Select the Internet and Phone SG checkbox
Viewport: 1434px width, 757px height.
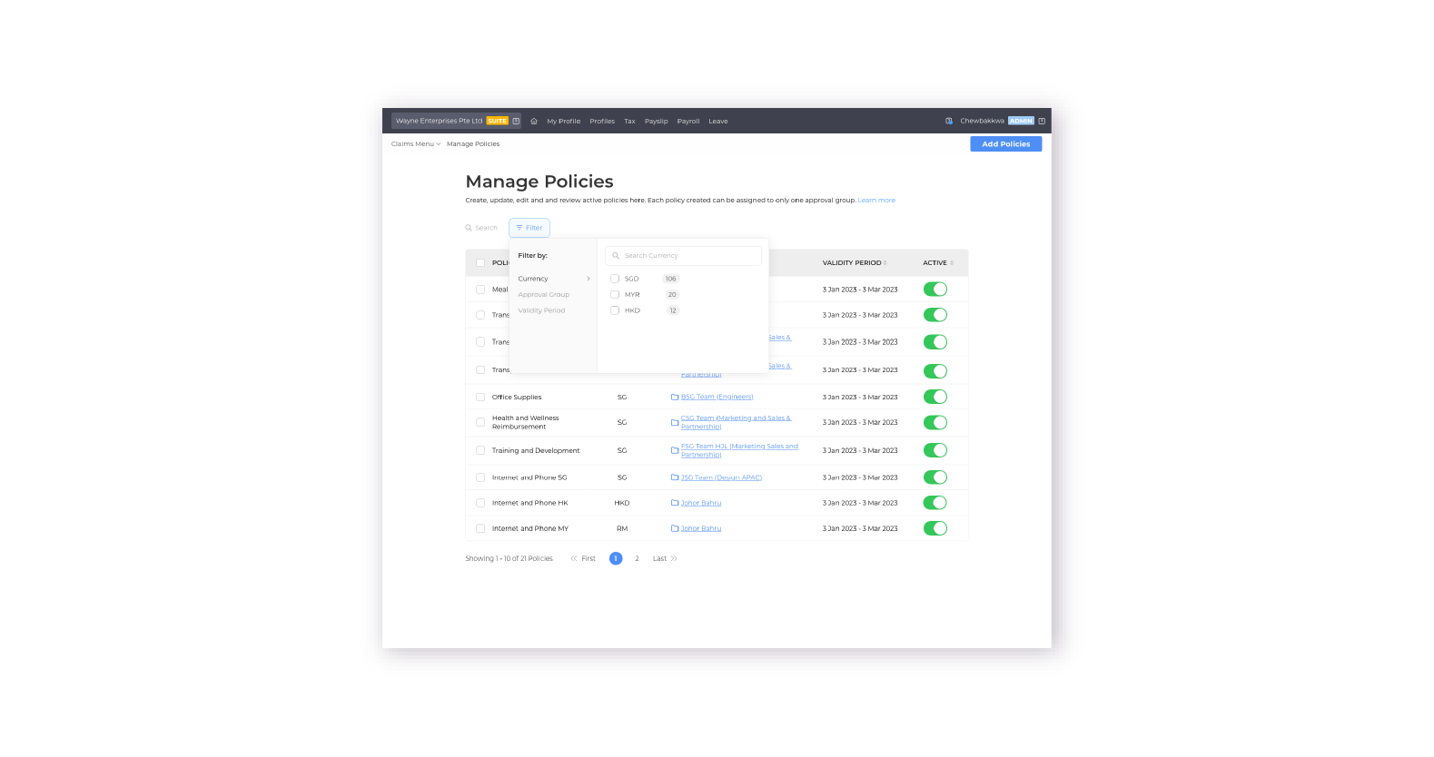[x=480, y=477]
